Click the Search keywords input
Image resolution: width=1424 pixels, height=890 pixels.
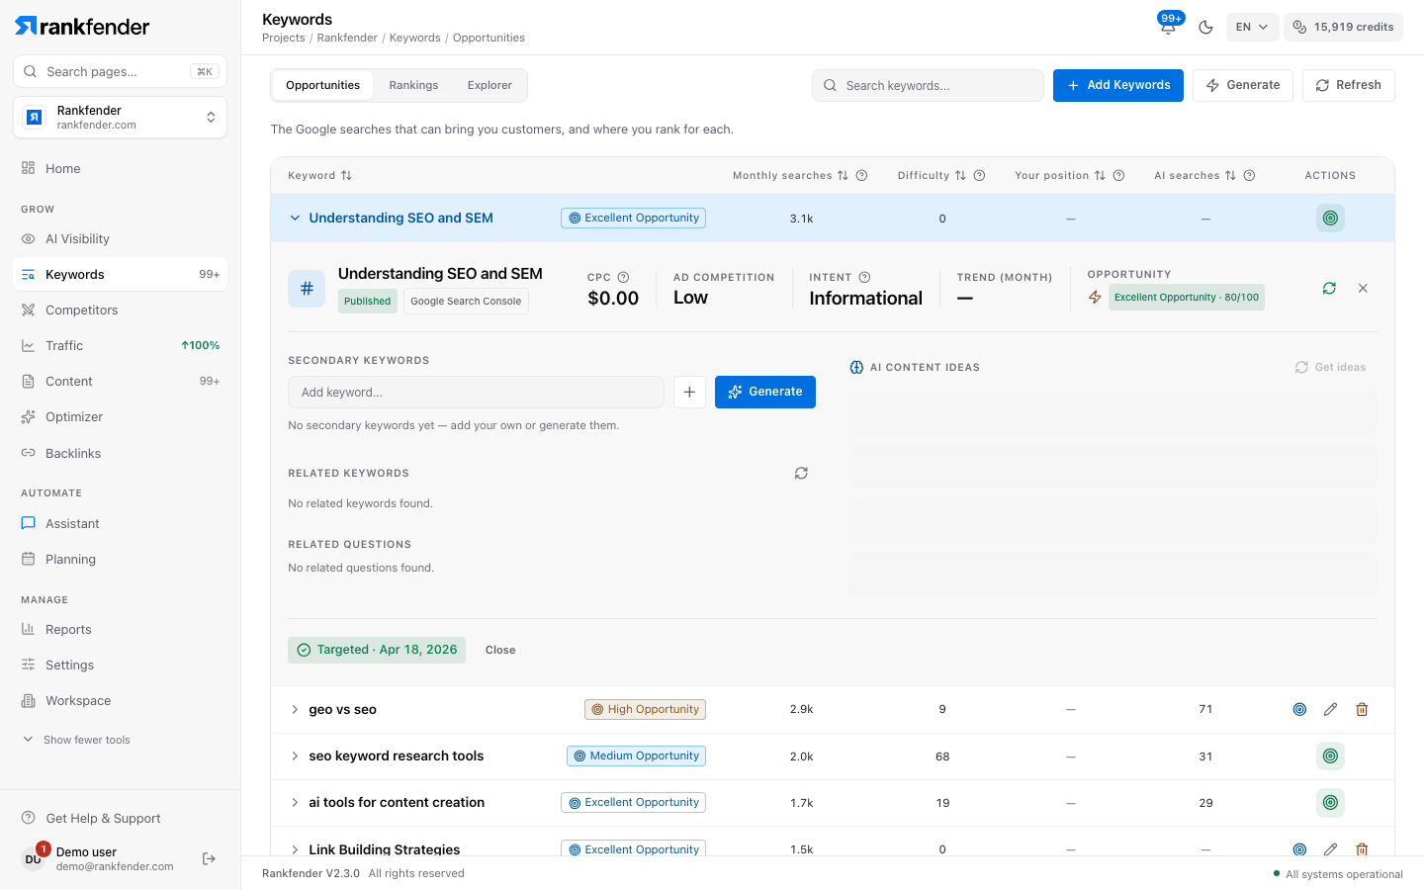point(928,85)
